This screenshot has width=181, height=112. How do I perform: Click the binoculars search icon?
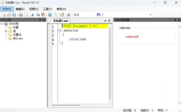98,15
